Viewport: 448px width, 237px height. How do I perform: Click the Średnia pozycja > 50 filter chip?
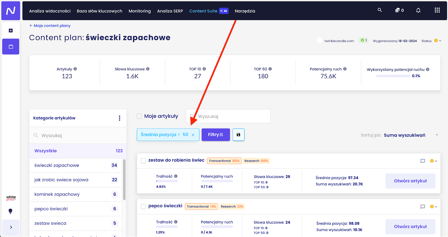168,135
